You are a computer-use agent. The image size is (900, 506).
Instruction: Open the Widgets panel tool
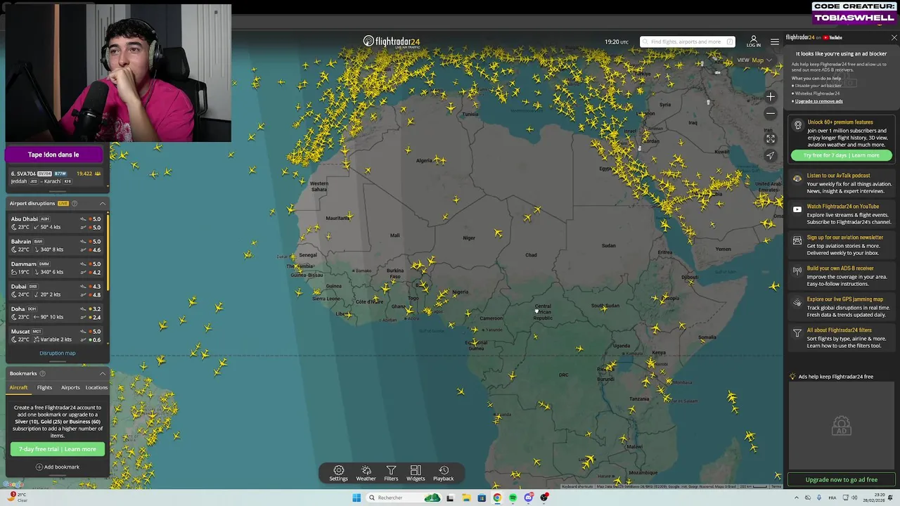416,473
